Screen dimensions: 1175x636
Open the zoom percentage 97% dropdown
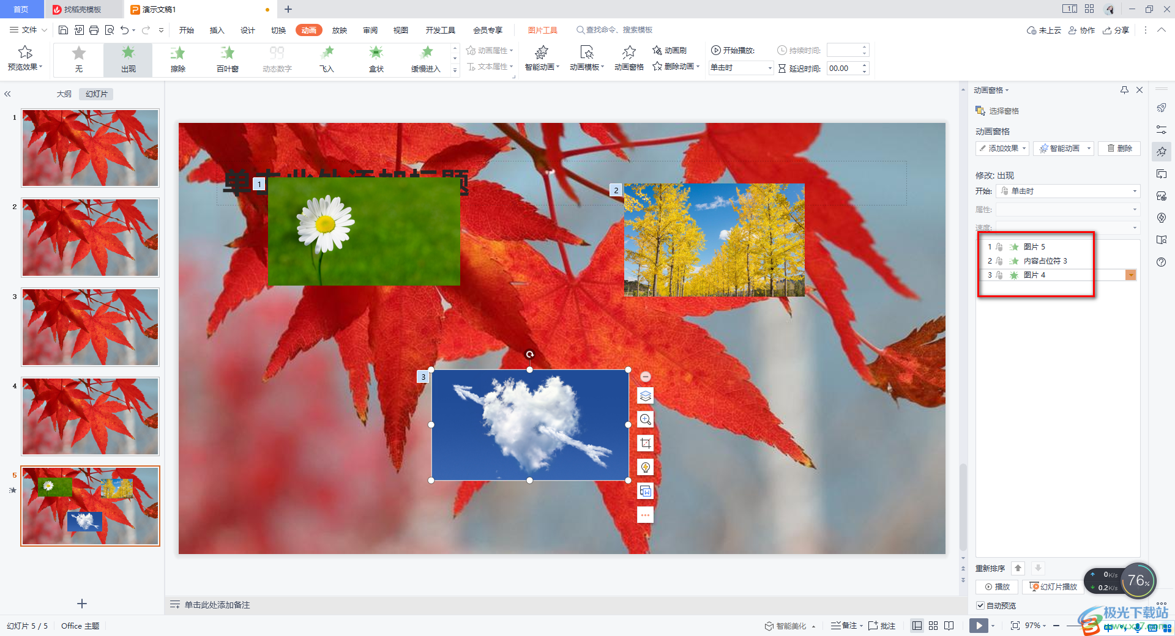(x=1035, y=626)
